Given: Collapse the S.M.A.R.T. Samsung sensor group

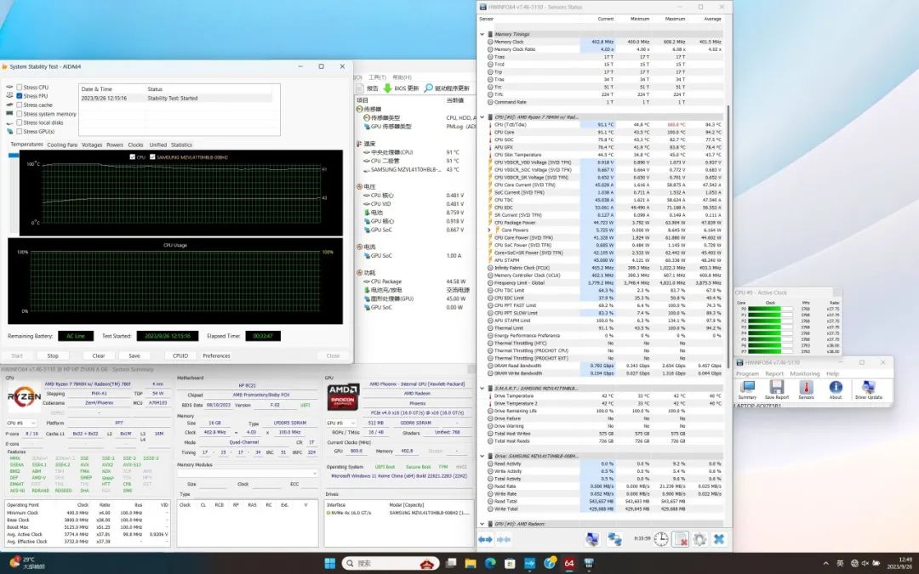Looking at the screenshot, I should pyautogui.click(x=483, y=388).
